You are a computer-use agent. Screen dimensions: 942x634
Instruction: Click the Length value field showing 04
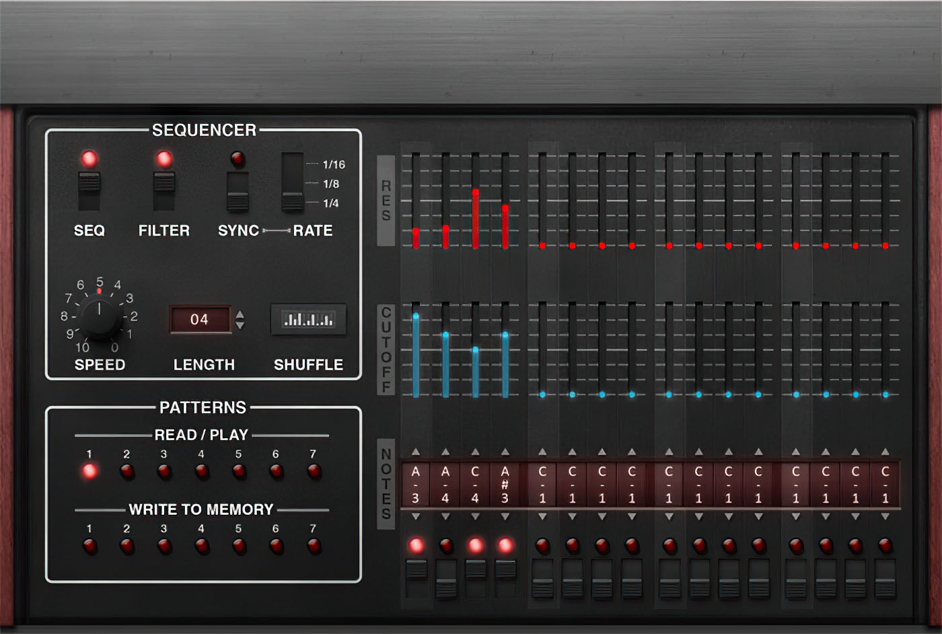tap(199, 320)
